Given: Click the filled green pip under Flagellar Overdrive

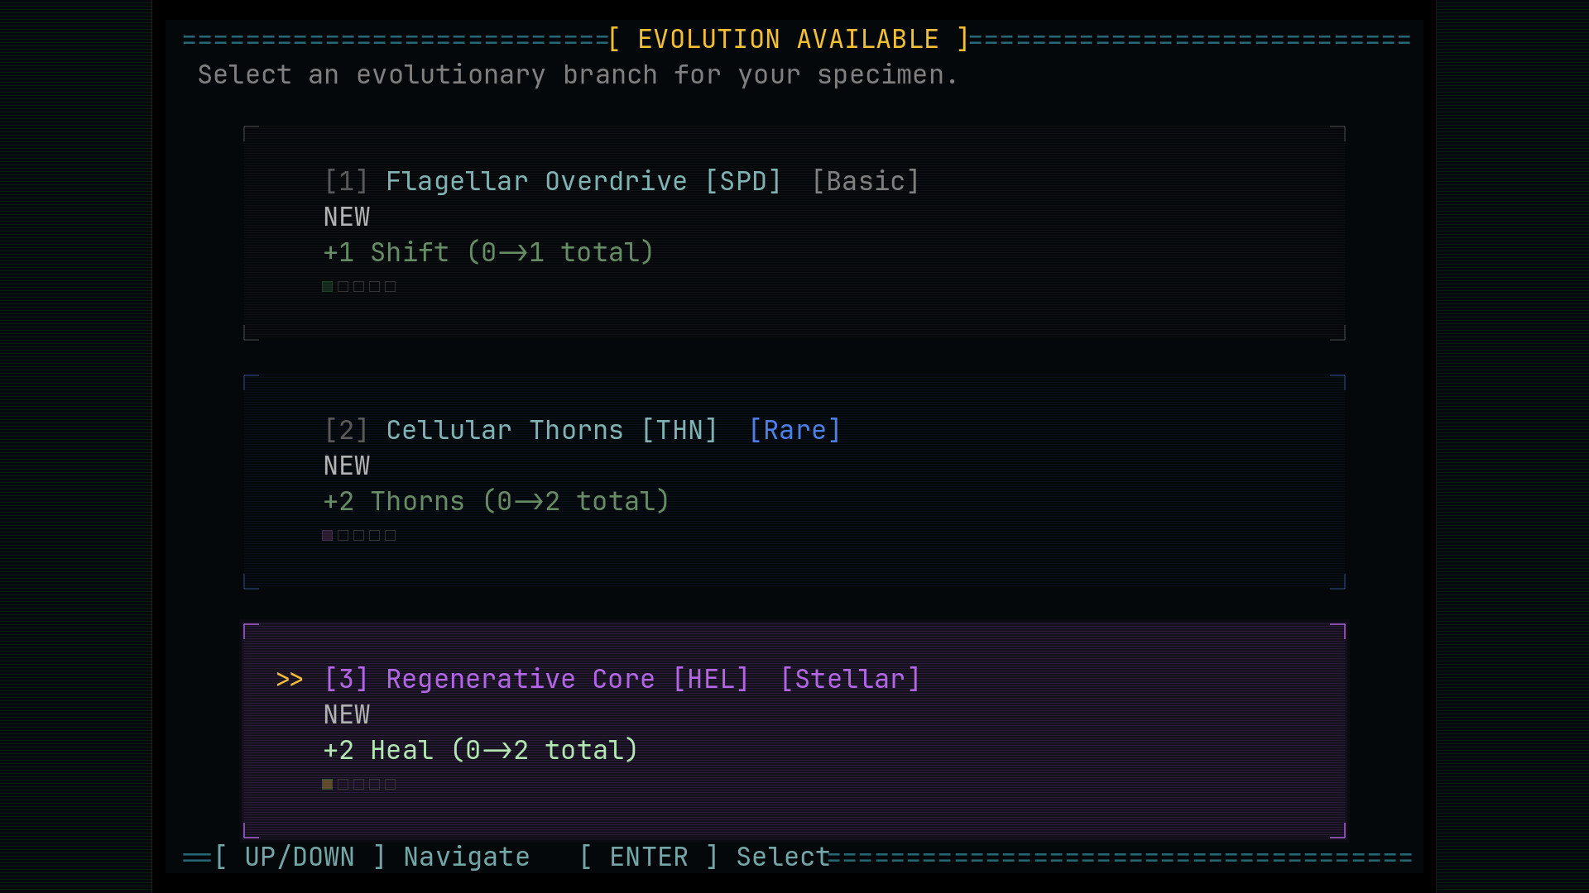Looking at the screenshot, I should coord(327,286).
